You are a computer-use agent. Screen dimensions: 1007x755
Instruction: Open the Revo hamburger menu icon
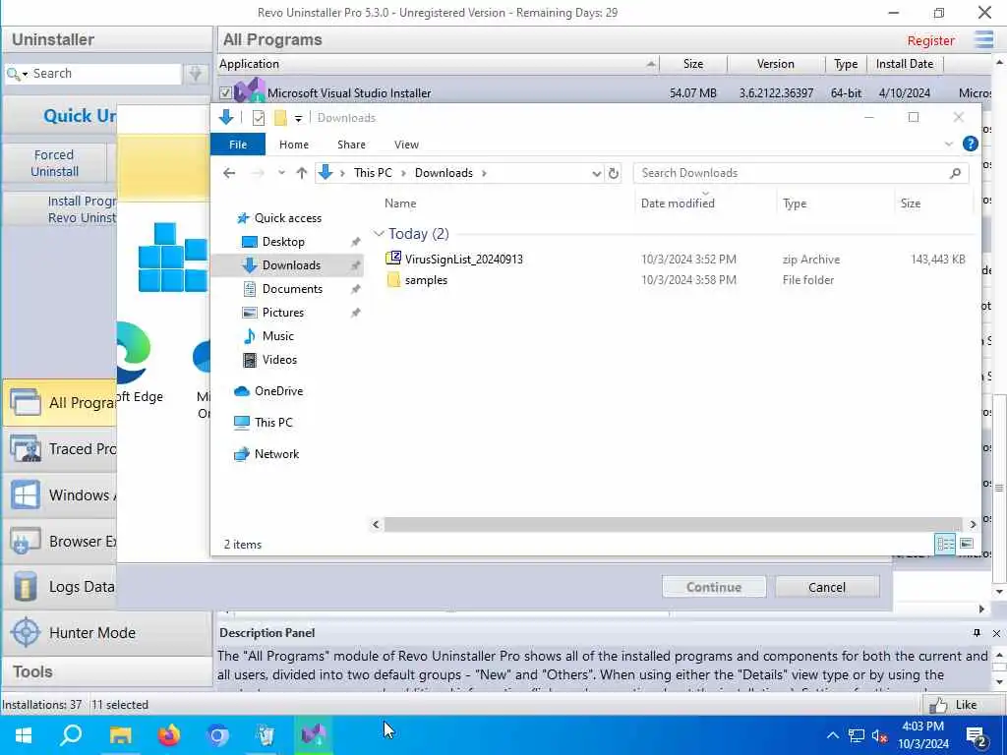pos(983,39)
